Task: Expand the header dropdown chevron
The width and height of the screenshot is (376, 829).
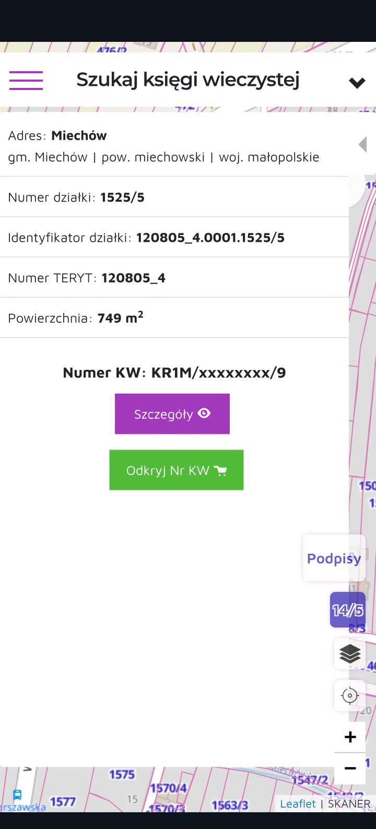Action: 357,83
